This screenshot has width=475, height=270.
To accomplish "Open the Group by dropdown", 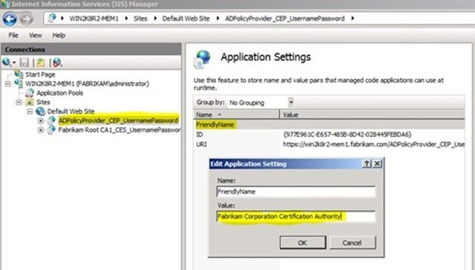I will (290, 102).
